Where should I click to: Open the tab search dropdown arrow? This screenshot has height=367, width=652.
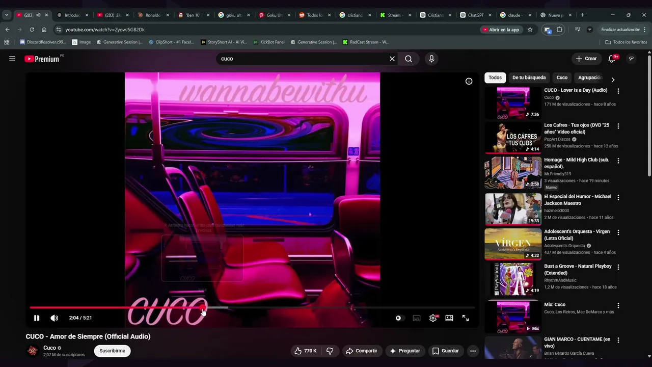coord(7,15)
